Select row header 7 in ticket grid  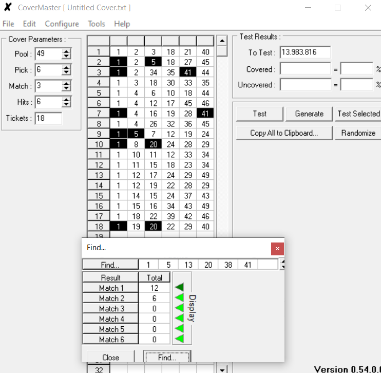[x=99, y=114]
